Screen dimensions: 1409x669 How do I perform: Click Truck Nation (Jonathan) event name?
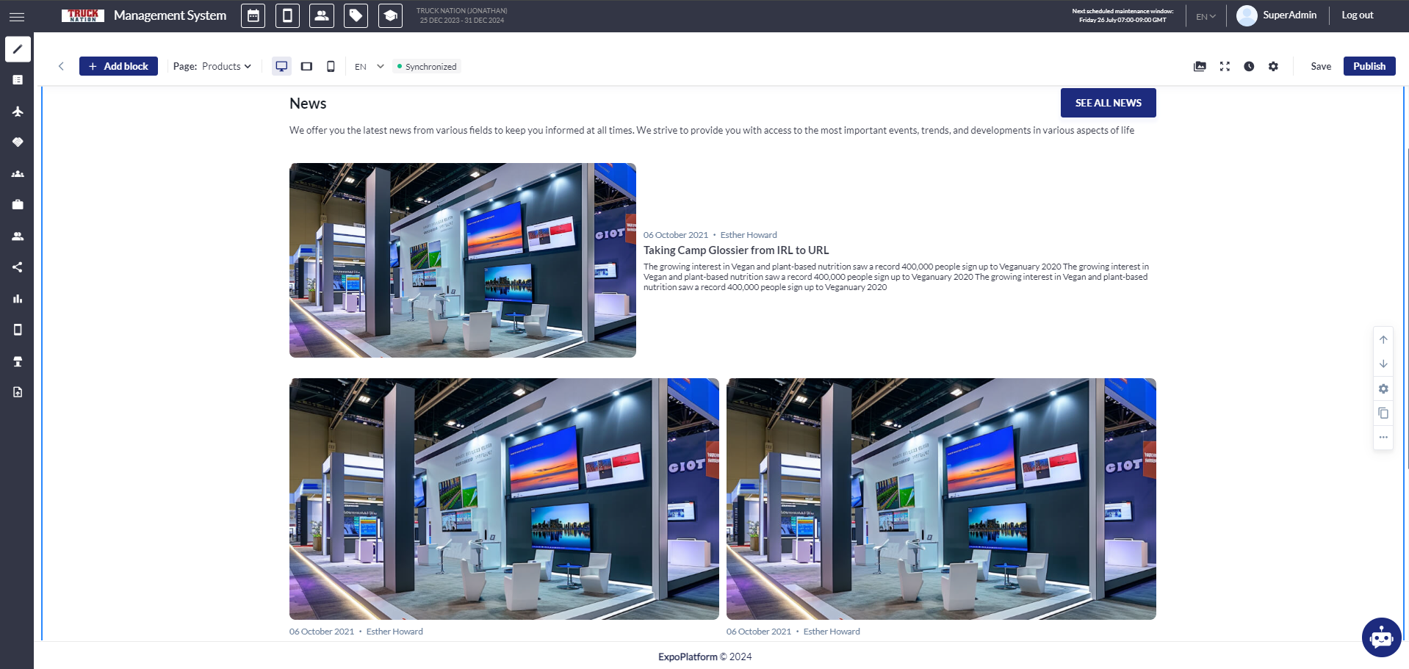461,11
